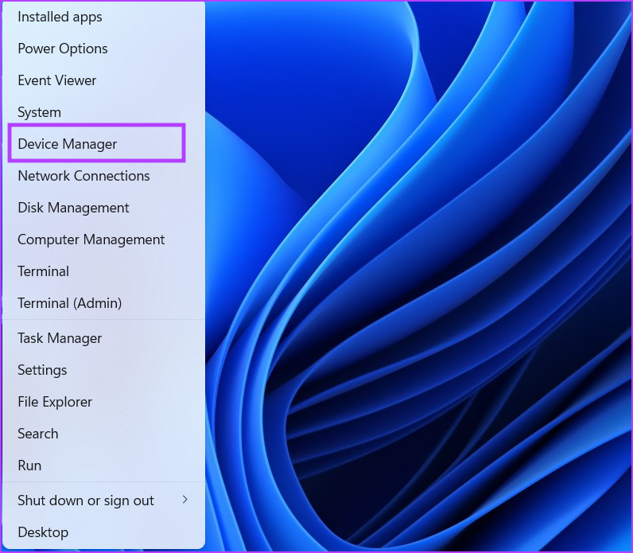Open the System menu item
This screenshot has height=553, width=633.
tap(39, 112)
